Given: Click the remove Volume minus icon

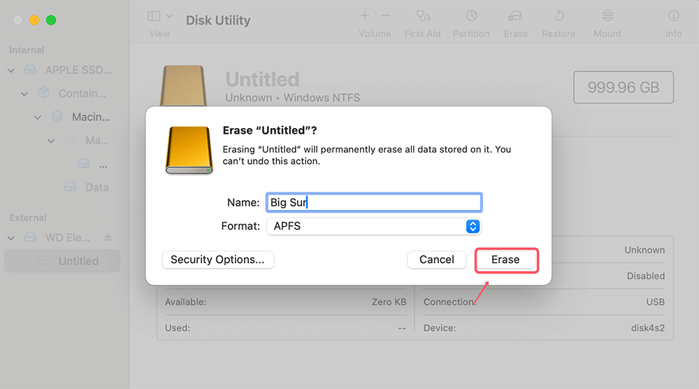Looking at the screenshot, I should point(386,16).
